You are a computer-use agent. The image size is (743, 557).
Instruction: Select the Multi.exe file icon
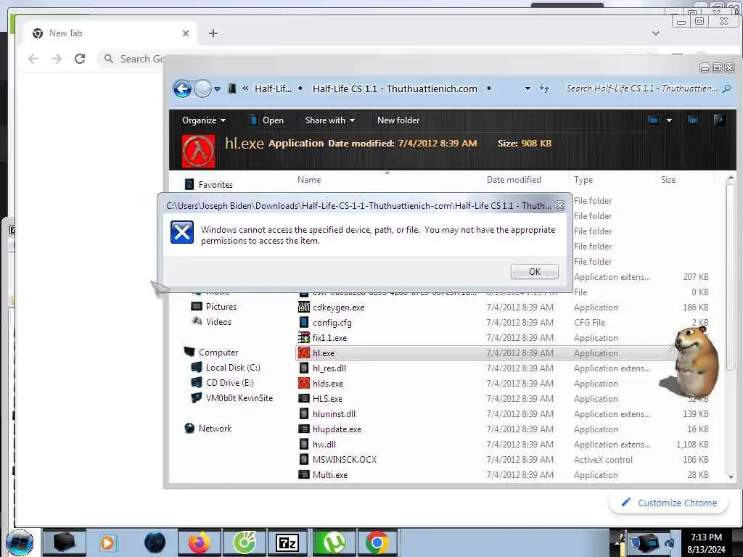(304, 474)
